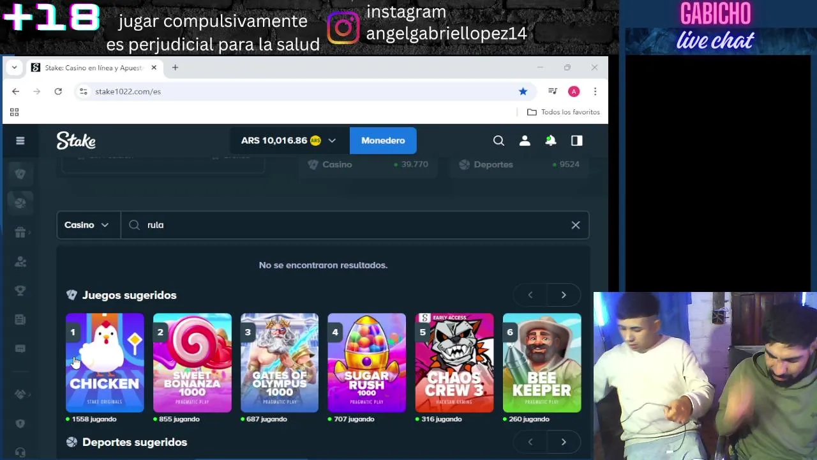Open the Chrome apps grid icon
The height and width of the screenshot is (460, 817).
click(x=14, y=112)
